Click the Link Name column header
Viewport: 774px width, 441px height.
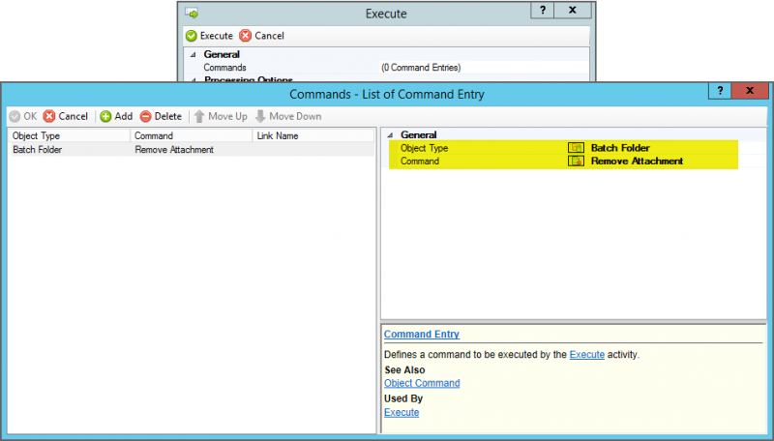(x=313, y=135)
